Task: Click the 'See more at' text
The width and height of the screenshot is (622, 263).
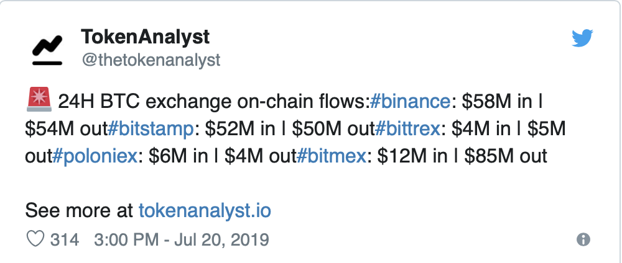Action: [x=79, y=210]
